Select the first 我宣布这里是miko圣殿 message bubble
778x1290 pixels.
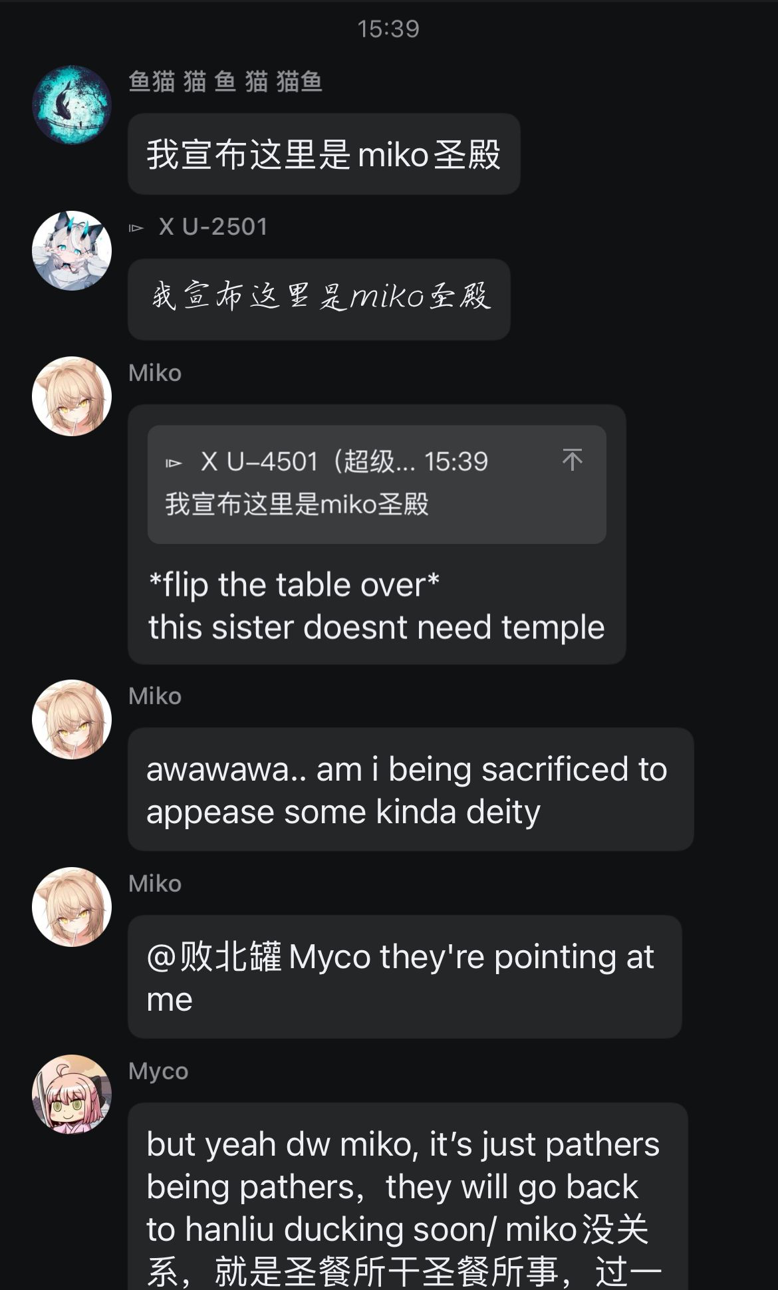pyautogui.click(x=324, y=154)
